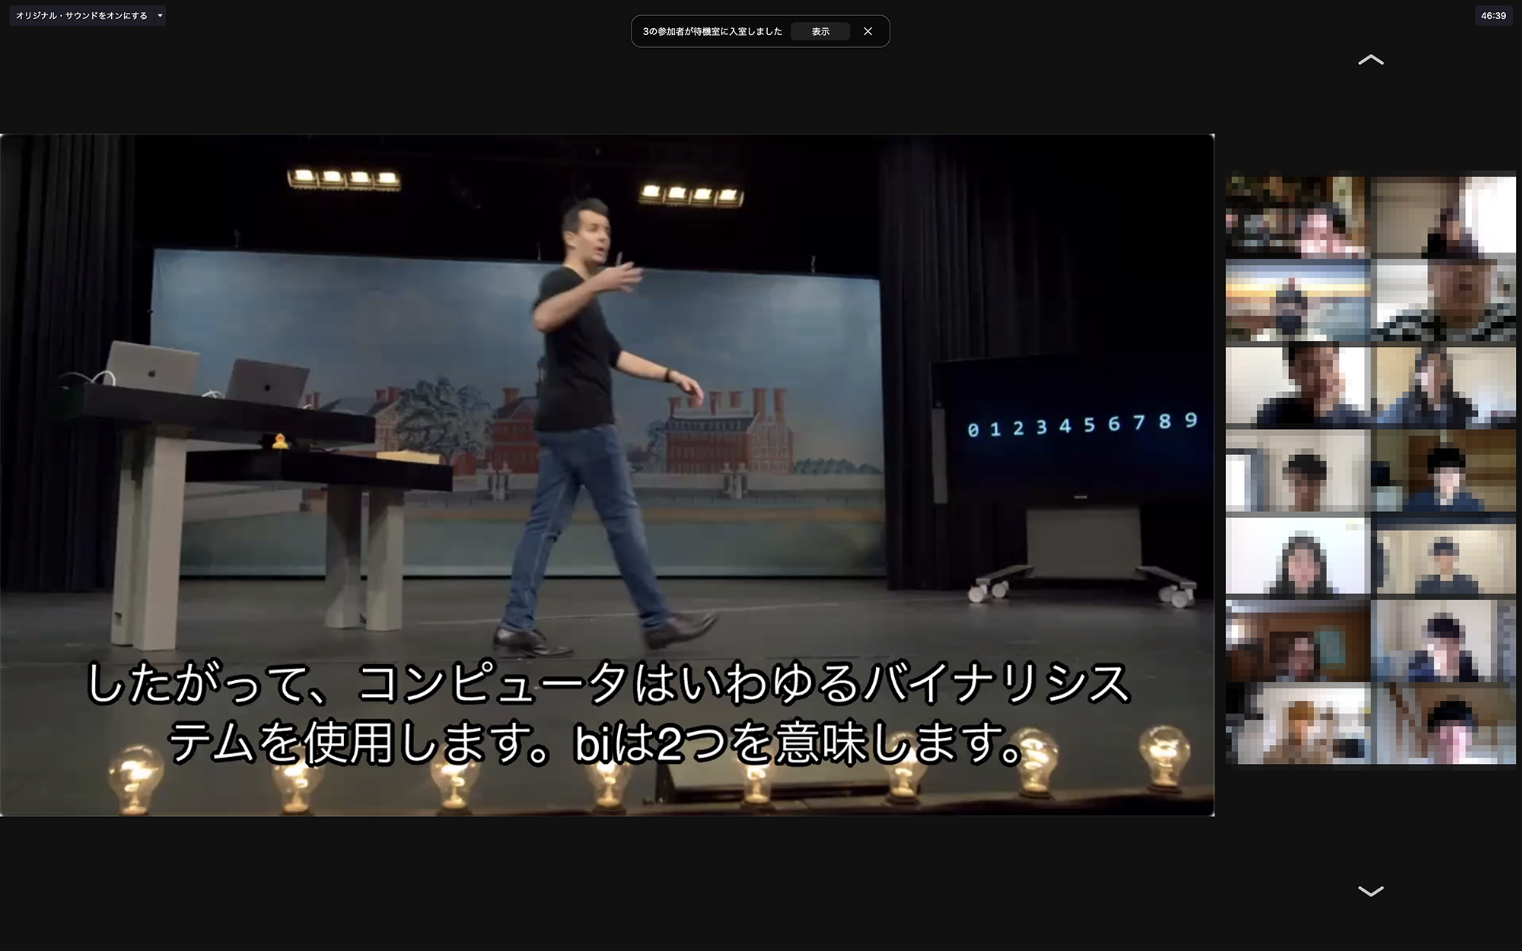The width and height of the screenshot is (1522, 951).
Task: Select fifth-row left participant with long dark hair
Action: coord(1298,556)
